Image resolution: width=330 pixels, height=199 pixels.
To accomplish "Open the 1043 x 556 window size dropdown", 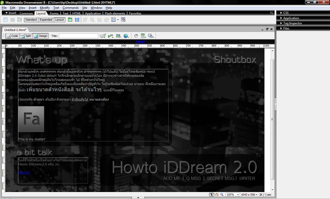I will [x=249, y=195].
